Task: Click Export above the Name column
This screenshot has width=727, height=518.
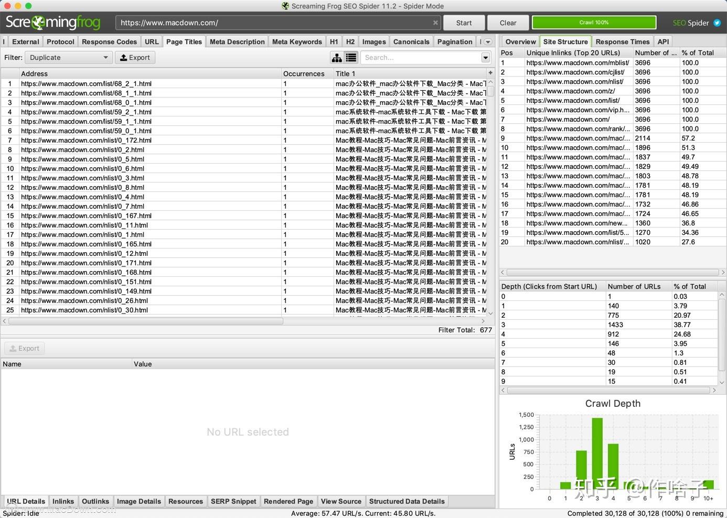Action: click(x=24, y=348)
